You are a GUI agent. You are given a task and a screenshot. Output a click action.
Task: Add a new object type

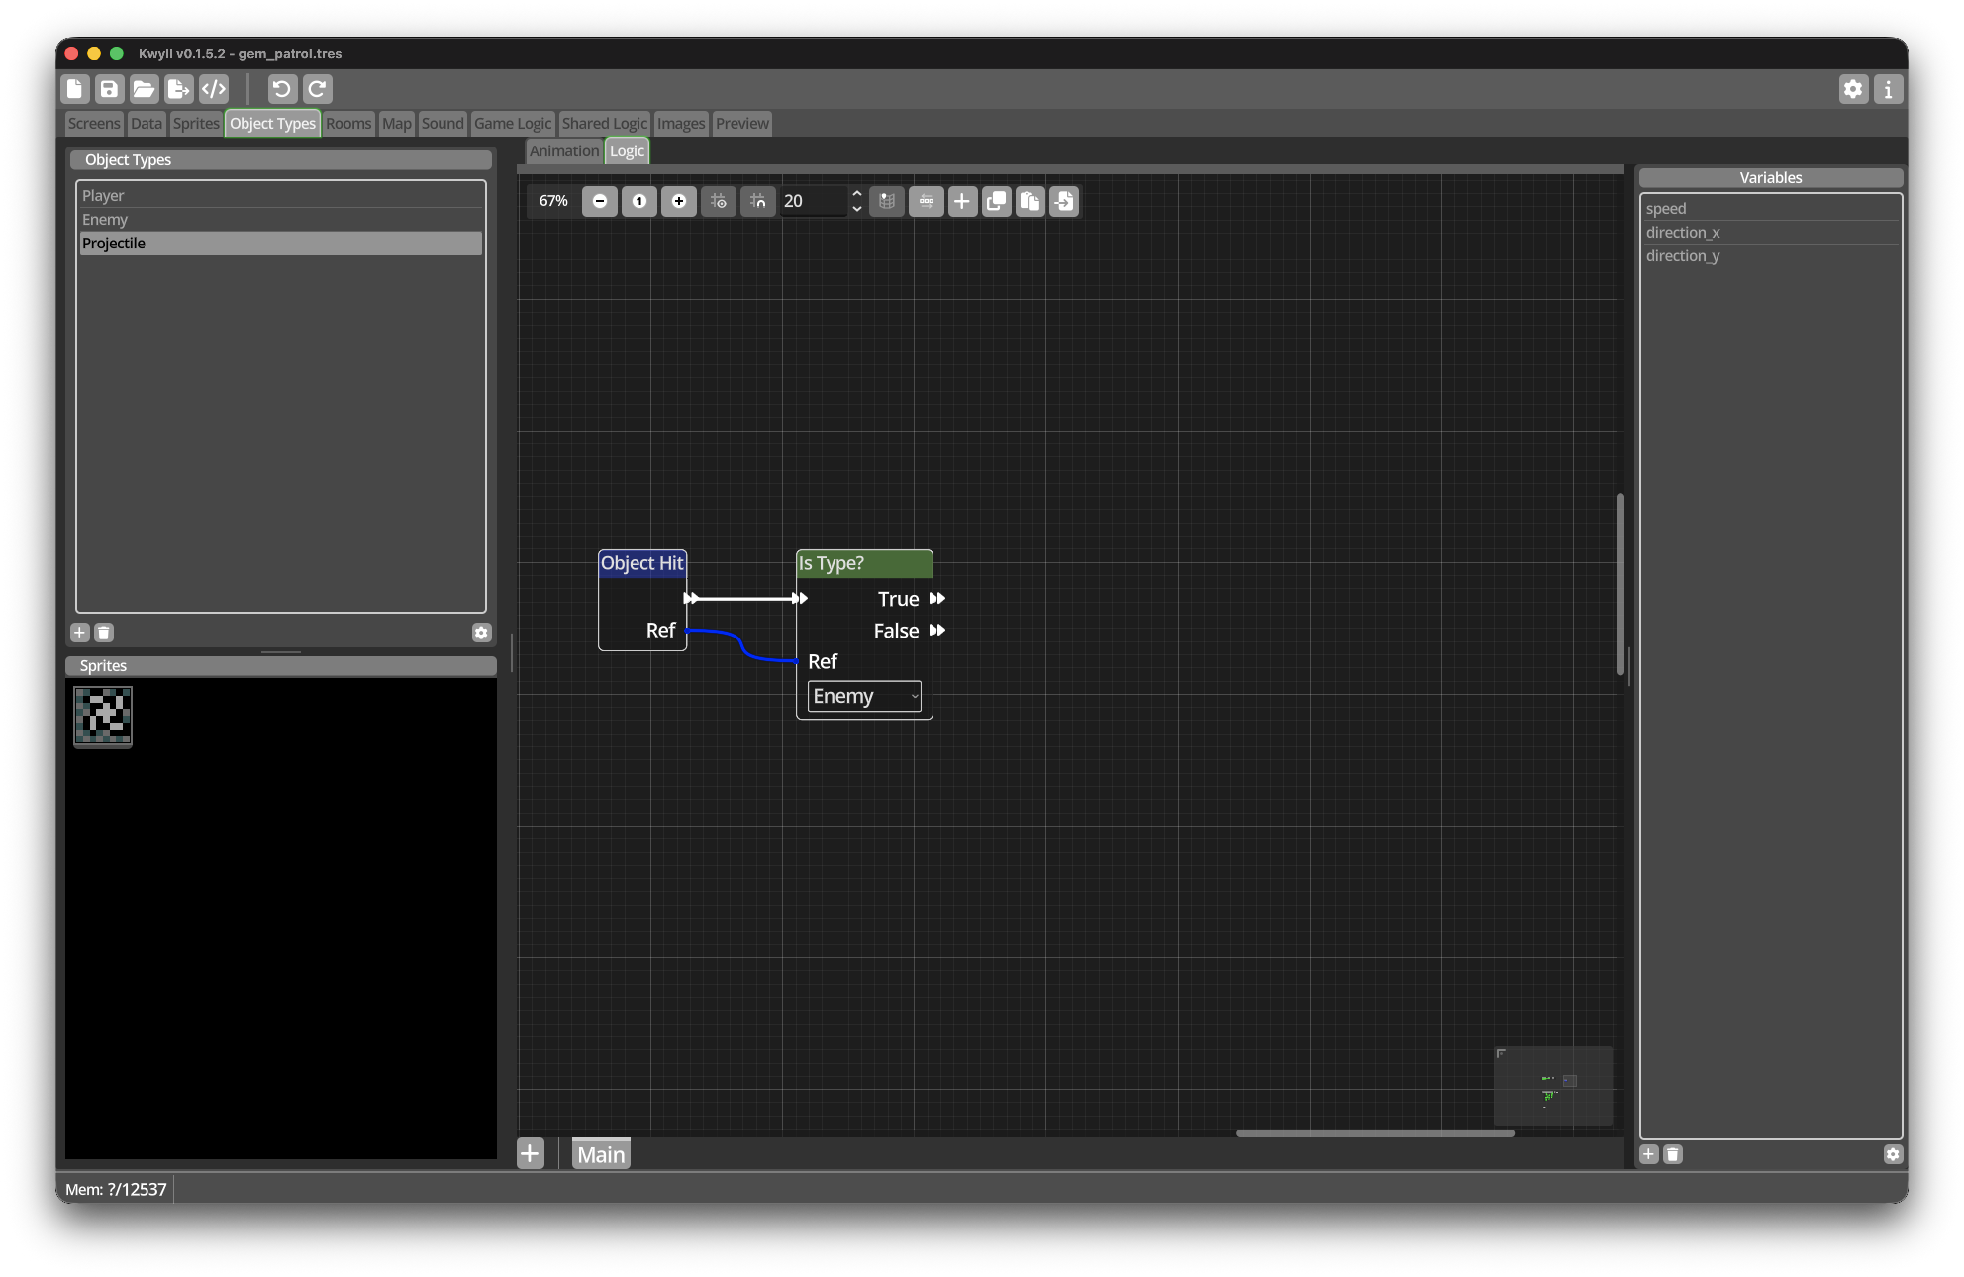click(80, 633)
